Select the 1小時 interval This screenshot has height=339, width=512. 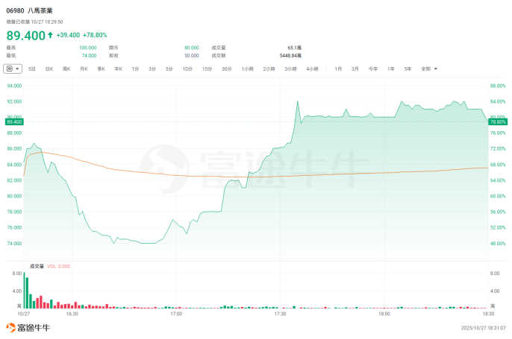pos(248,69)
